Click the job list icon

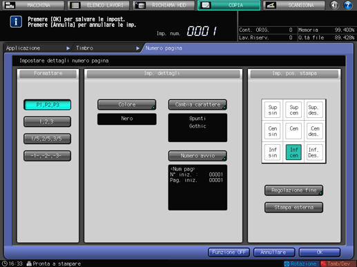(75, 5)
